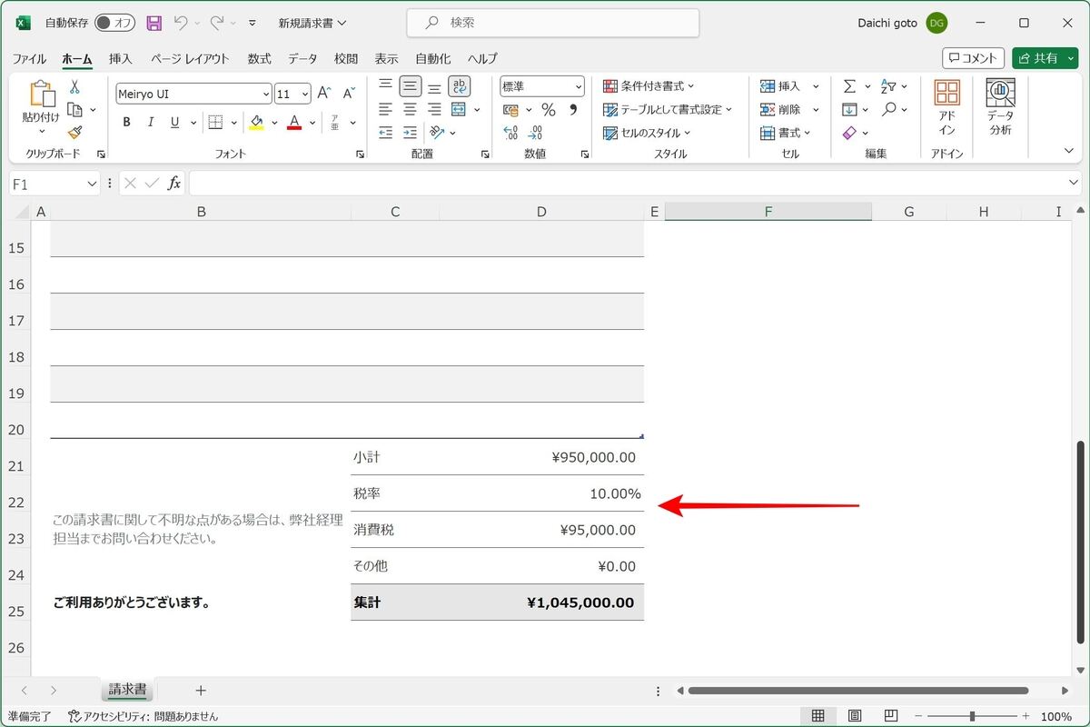Viewport: 1090px width, 727px height.
Task: Apply percent style format
Action: tap(548, 110)
